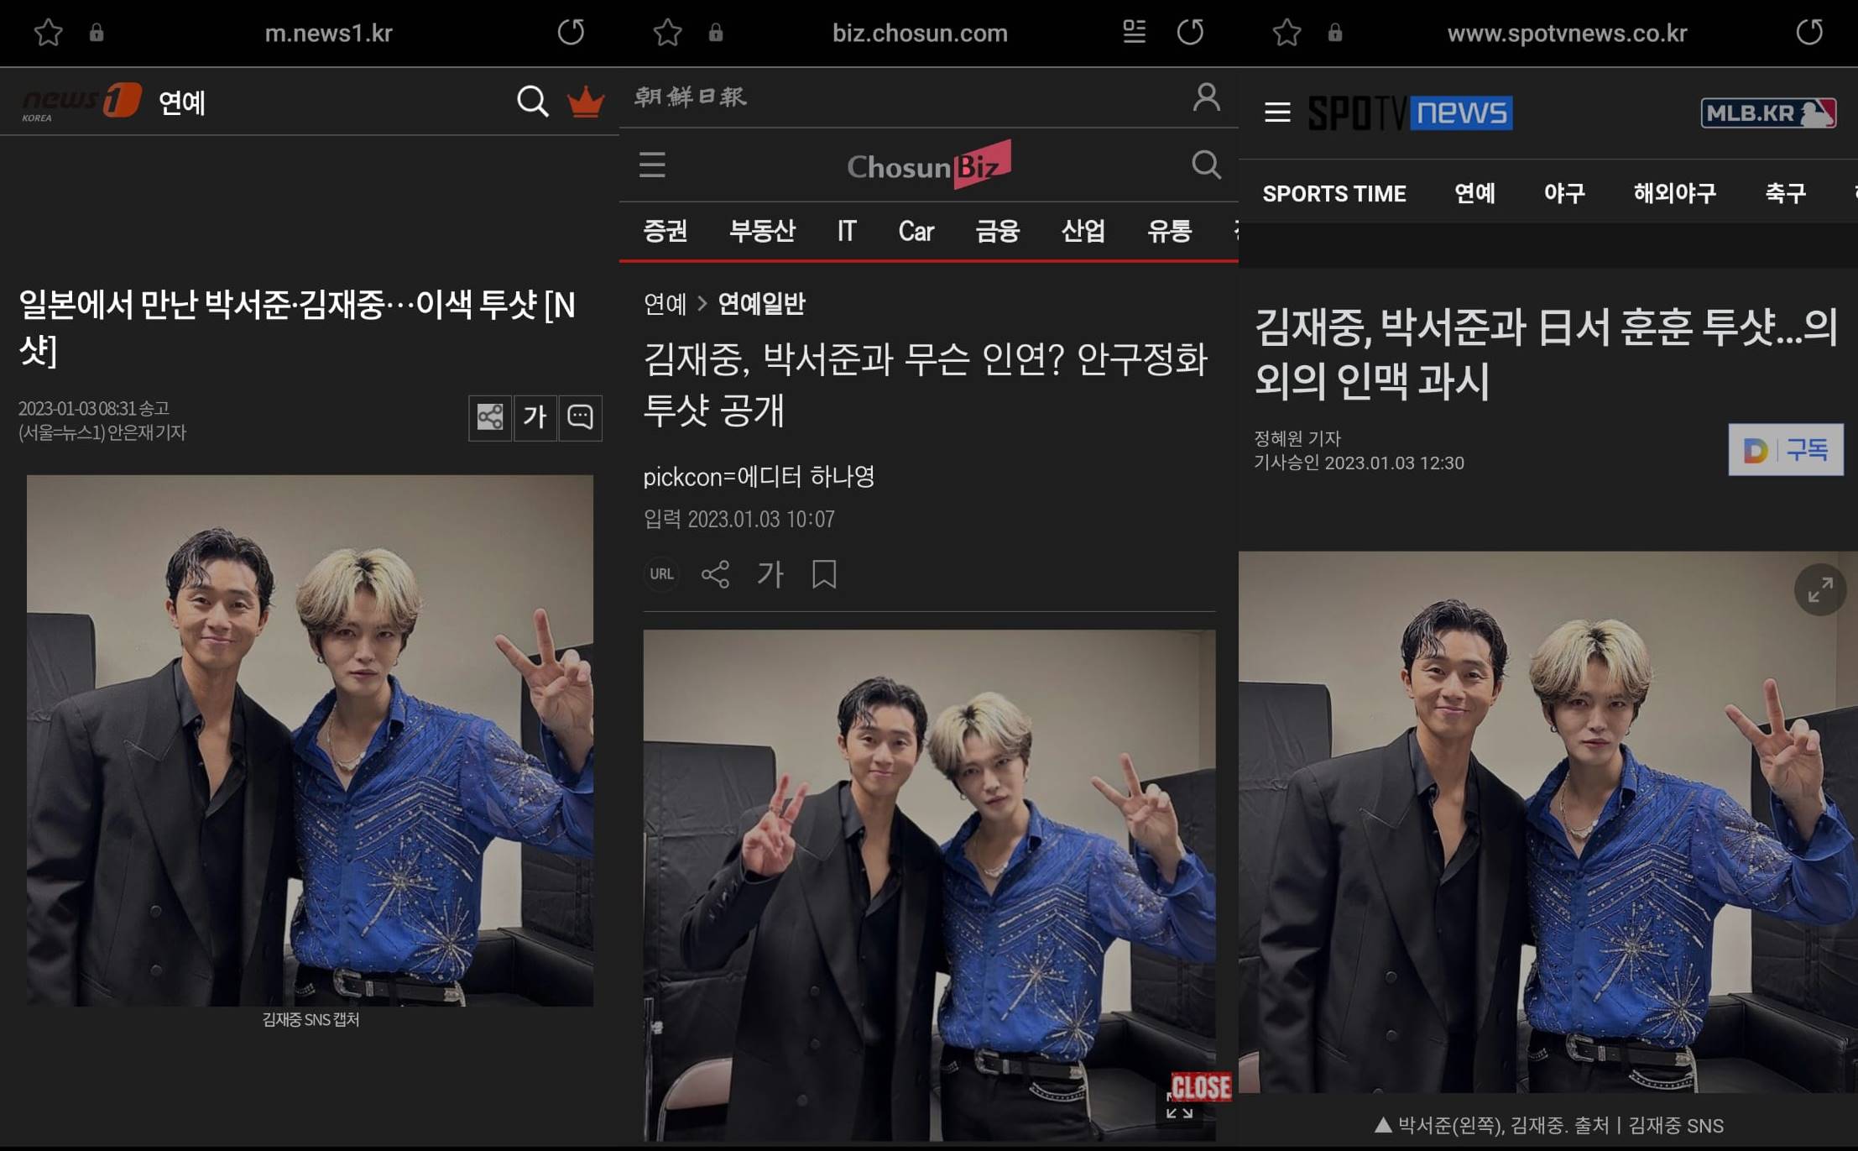Open the ChosunBiz search icon

[1207, 165]
